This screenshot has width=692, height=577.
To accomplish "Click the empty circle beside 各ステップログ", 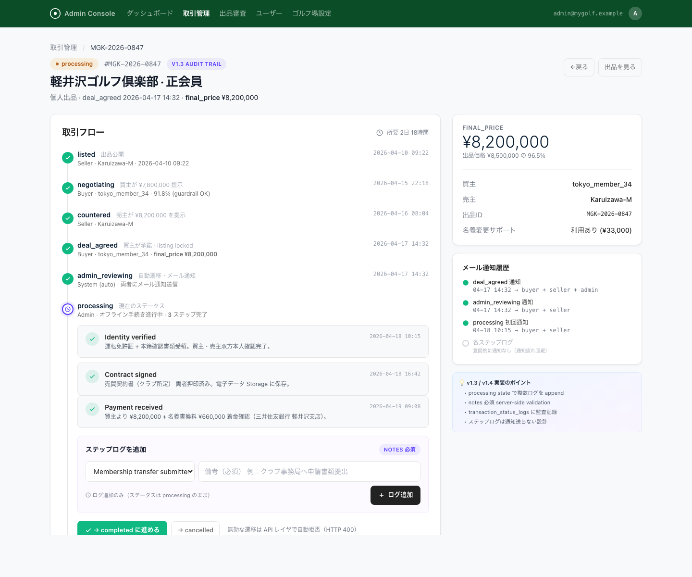I will (465, 343).
